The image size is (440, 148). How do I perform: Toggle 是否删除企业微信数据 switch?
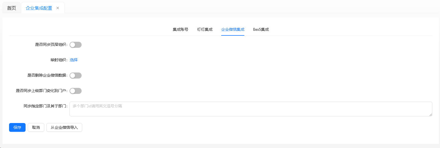76,76
